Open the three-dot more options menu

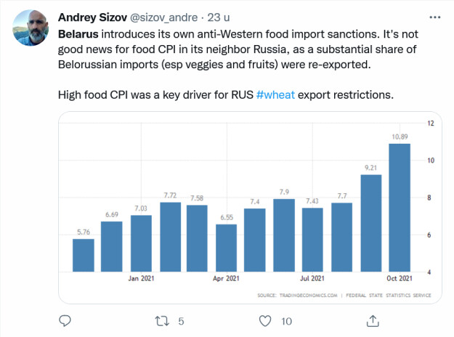tap(434, 16)
